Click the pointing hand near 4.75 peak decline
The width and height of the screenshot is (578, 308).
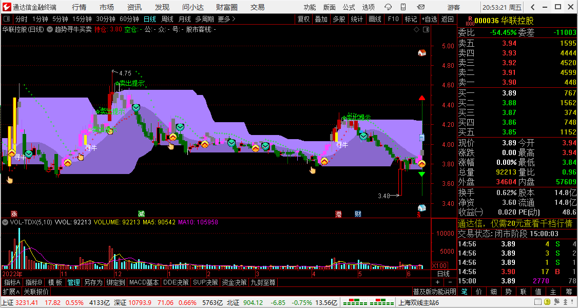[171, 146]
